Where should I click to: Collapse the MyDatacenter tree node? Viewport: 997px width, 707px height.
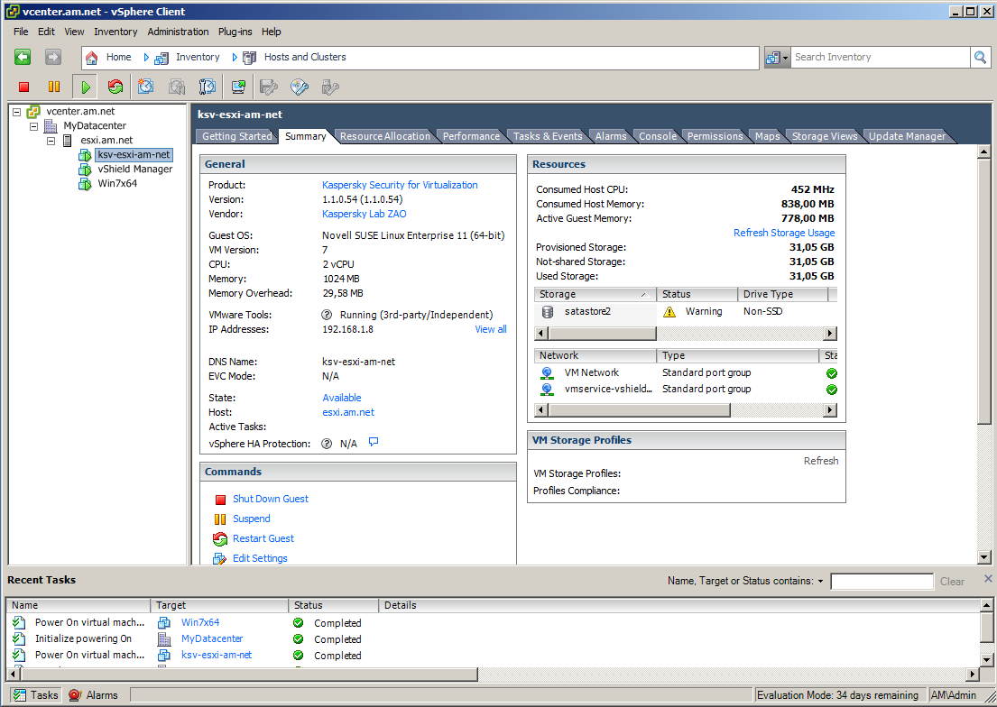pos(33,126)
